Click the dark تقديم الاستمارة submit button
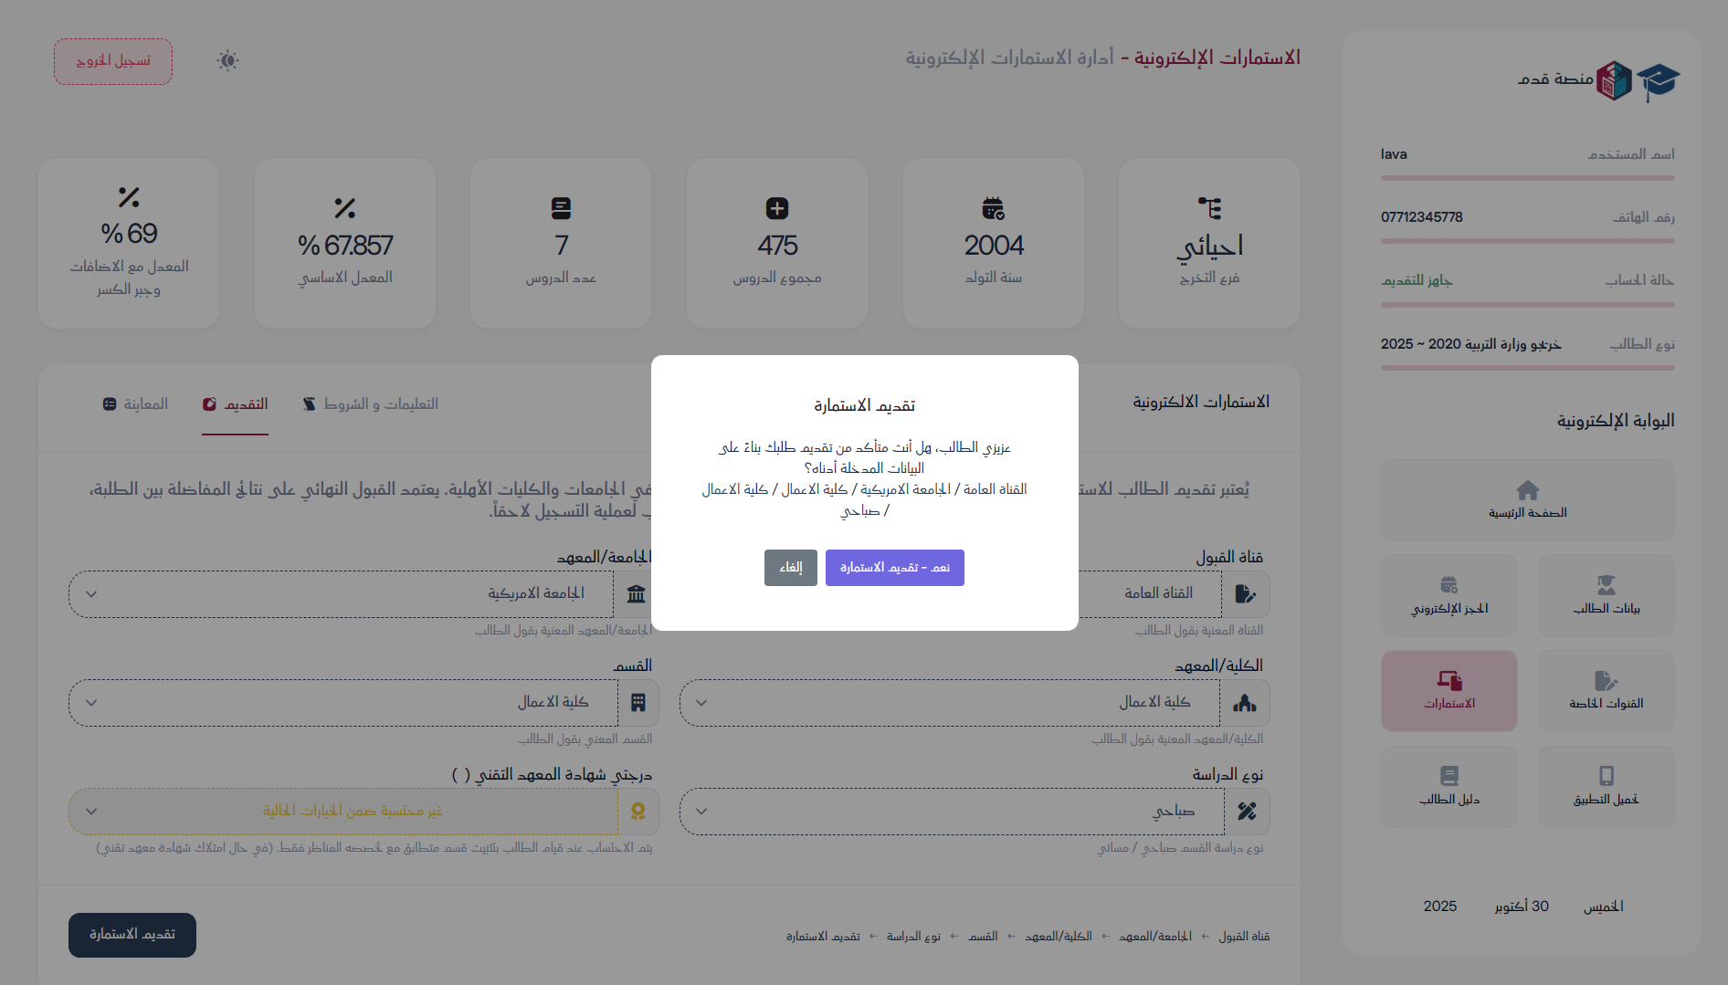This screenshot has height=985, width=1728. 132,935
